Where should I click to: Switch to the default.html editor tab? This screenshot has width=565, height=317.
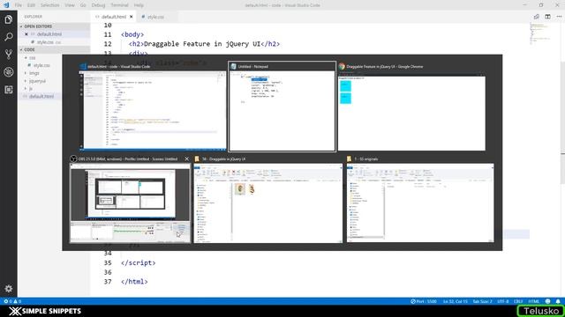pos(114,17)
